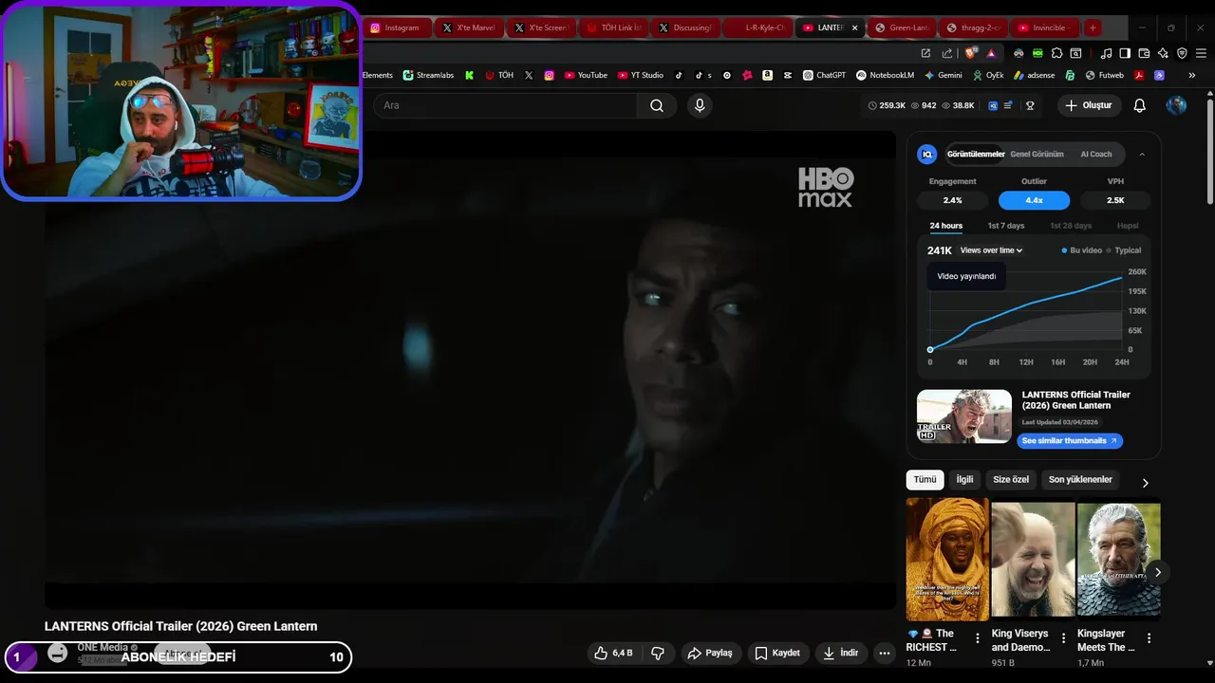Click the vidIQ icon in stats bar
This screenshot has width=1215, height=683.
pyautogui.click(x=993, y=105)
